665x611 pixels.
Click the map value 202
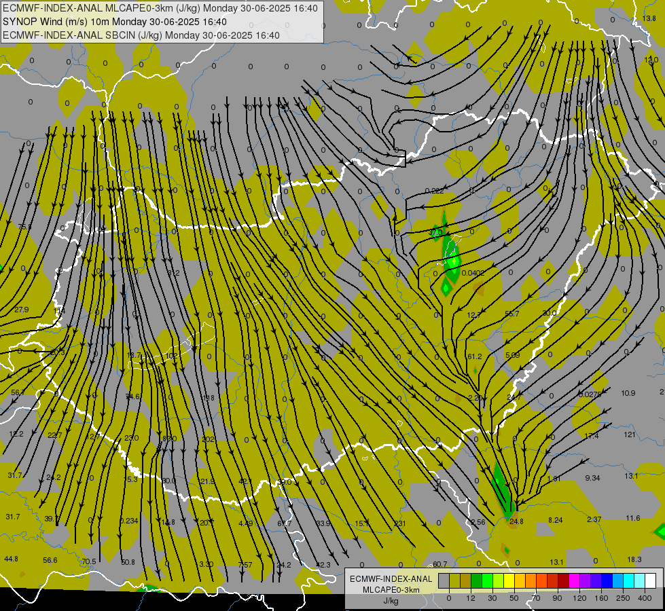point(209,439)
